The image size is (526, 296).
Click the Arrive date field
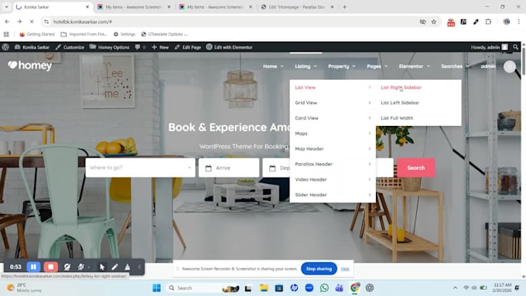229,168
